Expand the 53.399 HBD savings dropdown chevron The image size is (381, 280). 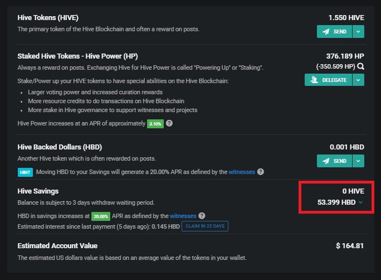(x=361, y=202)
